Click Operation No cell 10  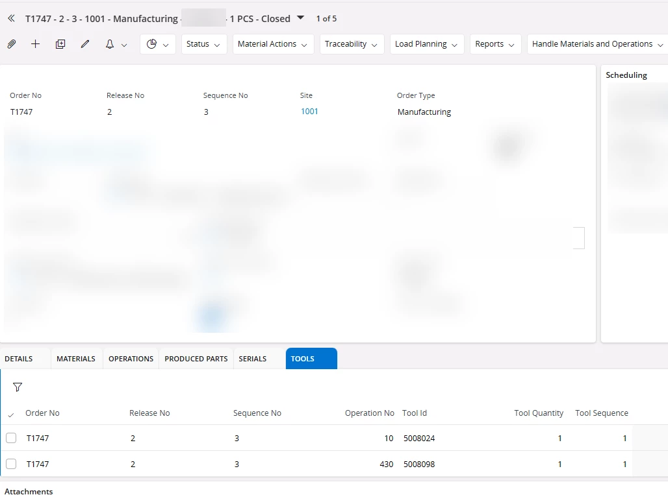[389, 438]
